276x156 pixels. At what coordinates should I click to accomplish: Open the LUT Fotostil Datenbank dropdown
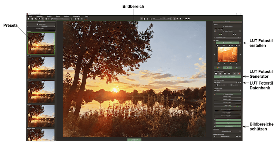point(226,82)
